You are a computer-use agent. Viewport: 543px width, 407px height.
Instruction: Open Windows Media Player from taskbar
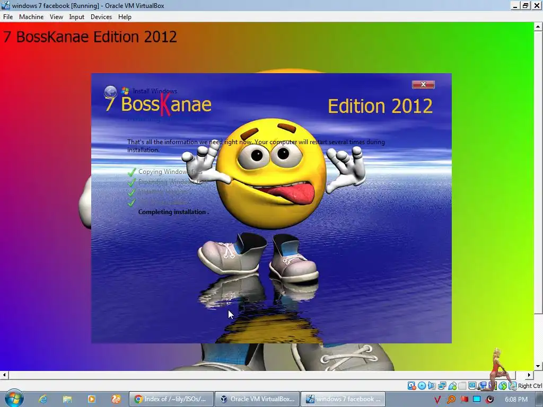[92, 399]
